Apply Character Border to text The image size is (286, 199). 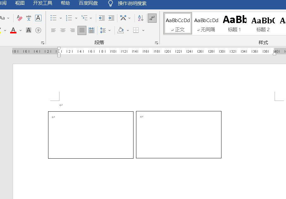[x=38, y=18]
